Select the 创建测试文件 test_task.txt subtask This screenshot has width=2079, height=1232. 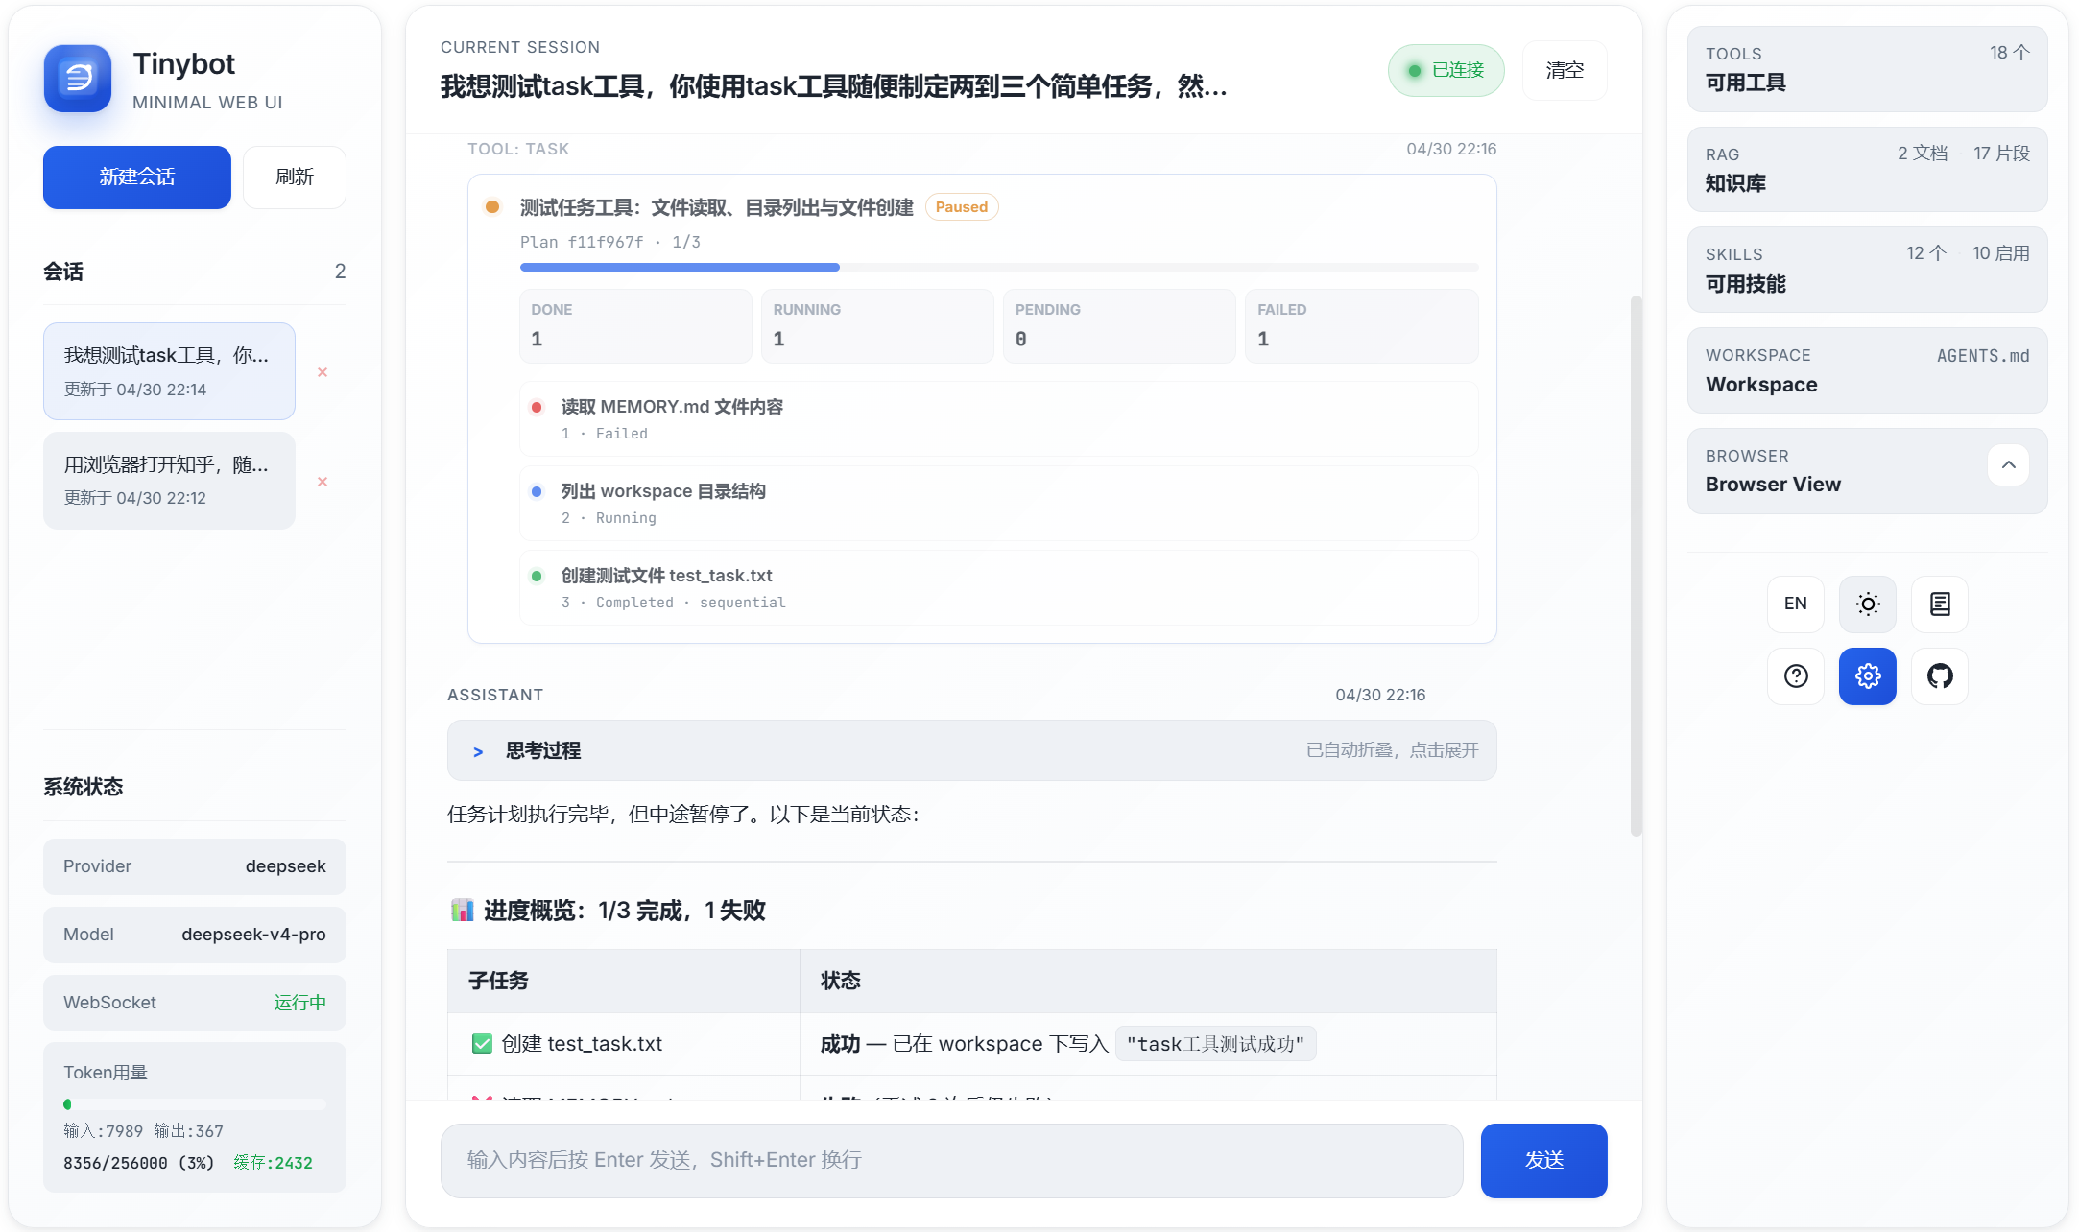pyautogui.click(x=998, y=588)
